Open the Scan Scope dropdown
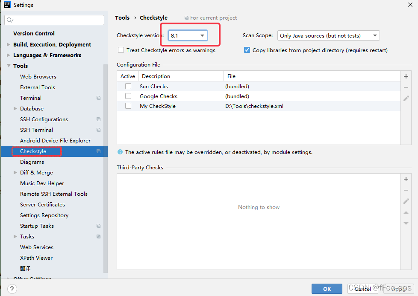Viewport: 418px width, 296px height. coord(328,35)
